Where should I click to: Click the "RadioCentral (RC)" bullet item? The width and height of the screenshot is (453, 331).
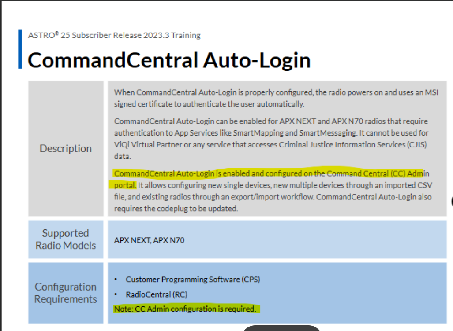pos(157,294)
